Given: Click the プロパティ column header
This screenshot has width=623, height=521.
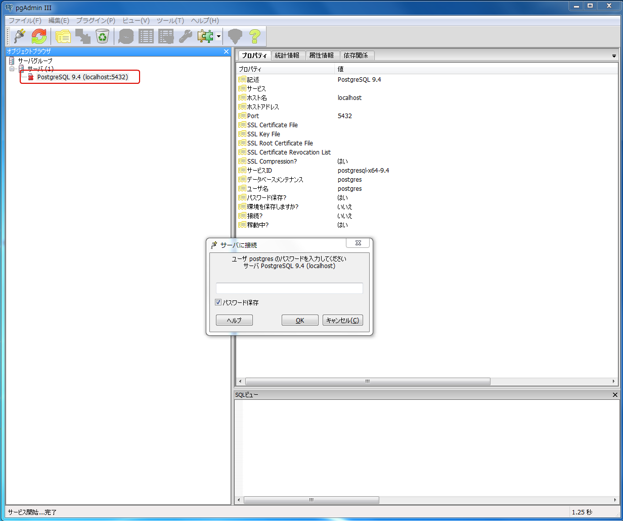Looking at the screenshot, I should [x=286, y=69].
